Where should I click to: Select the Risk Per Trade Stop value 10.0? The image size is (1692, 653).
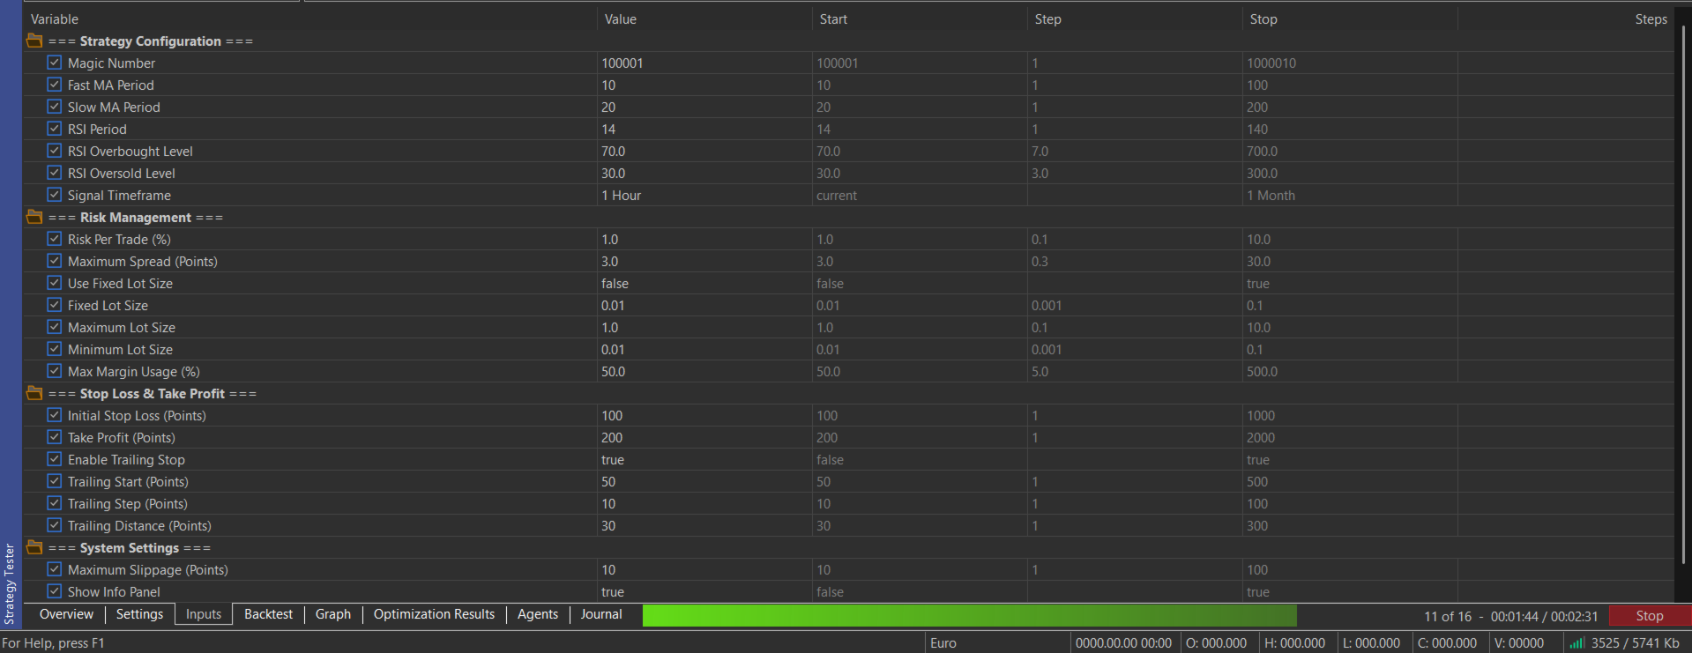click(1350, 240)
